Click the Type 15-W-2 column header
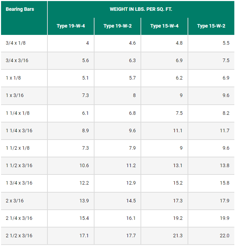235x246 pixels. pos(211,26)
